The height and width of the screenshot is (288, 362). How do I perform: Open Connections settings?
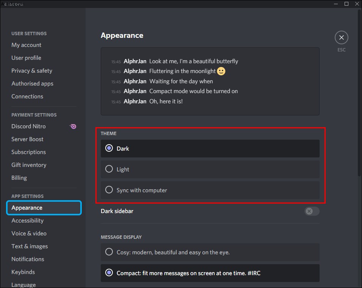[27, 96]
